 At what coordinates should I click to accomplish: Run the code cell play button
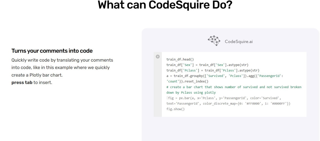tap(158, 57)
